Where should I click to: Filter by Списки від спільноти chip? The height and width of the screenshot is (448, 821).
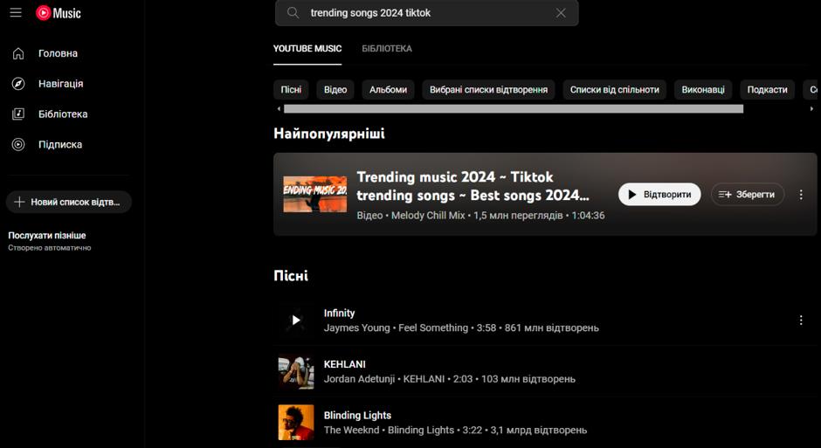(615, 89)
